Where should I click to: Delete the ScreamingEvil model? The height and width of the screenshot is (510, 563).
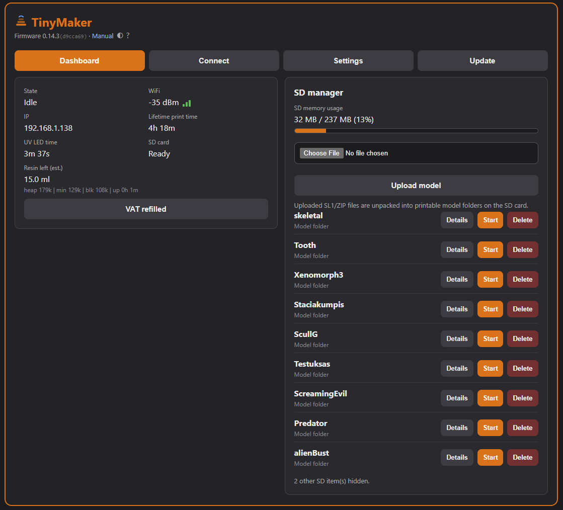pos(523,398)
